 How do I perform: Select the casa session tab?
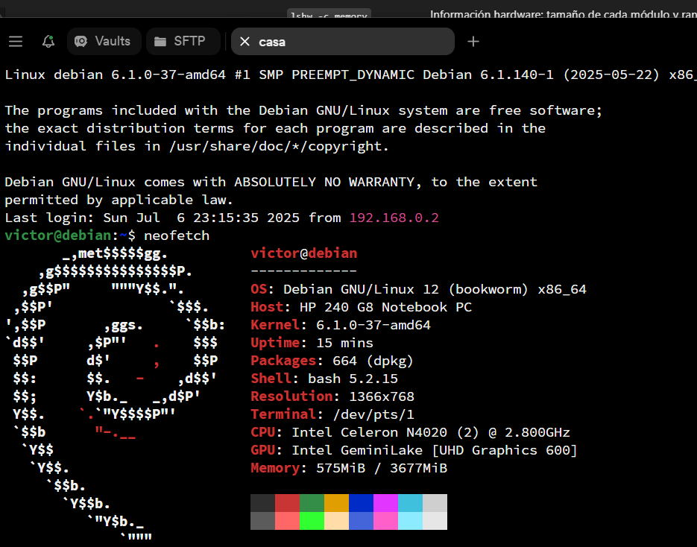click(343, 42)
